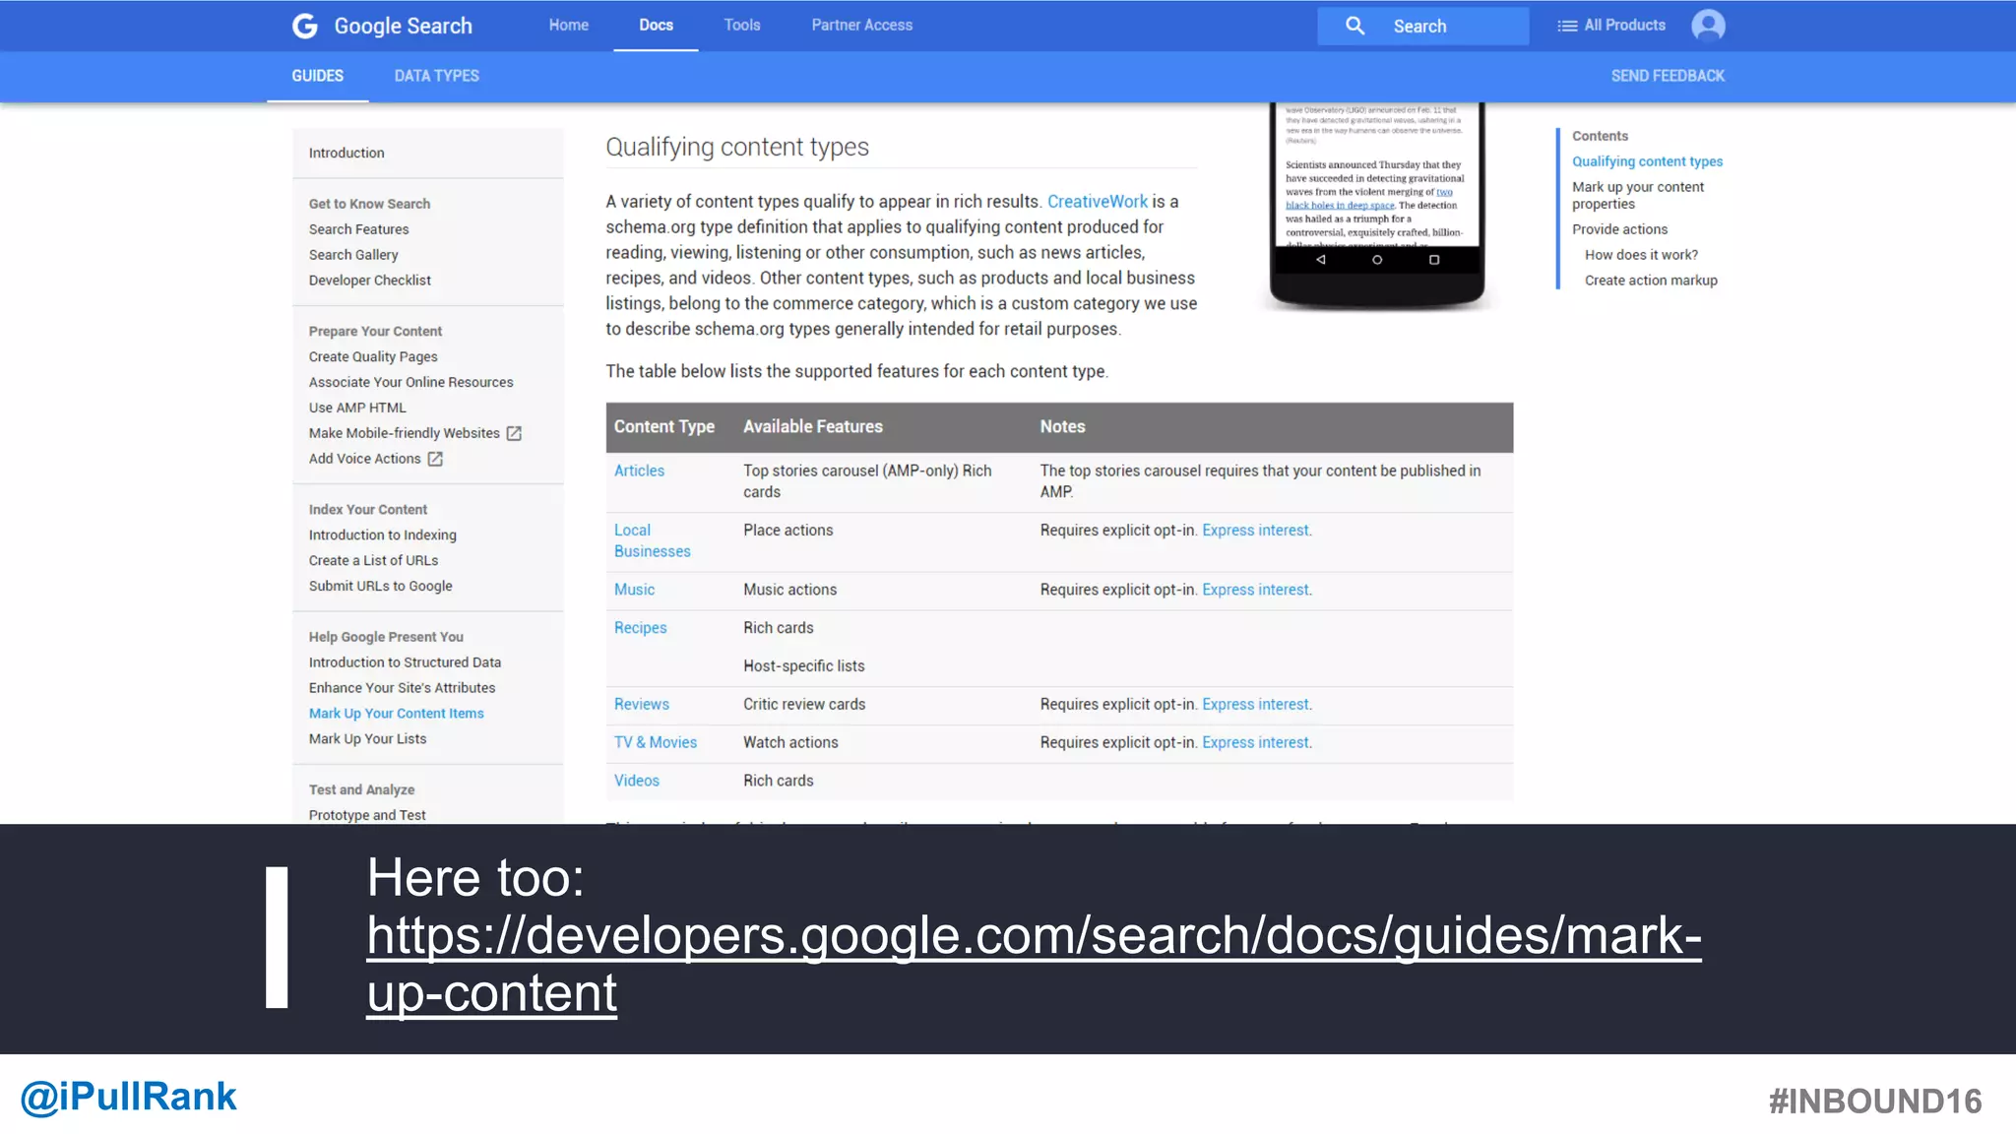Open Mark Up Your Lists
2016x1134 pixels.
pyautogui.click(x=367, y=739)
